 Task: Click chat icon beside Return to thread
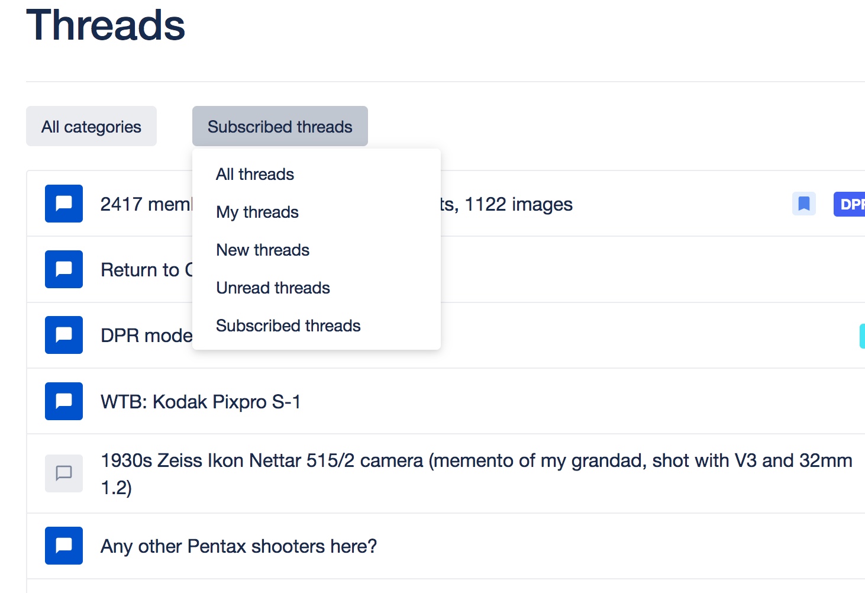point(64,269)
